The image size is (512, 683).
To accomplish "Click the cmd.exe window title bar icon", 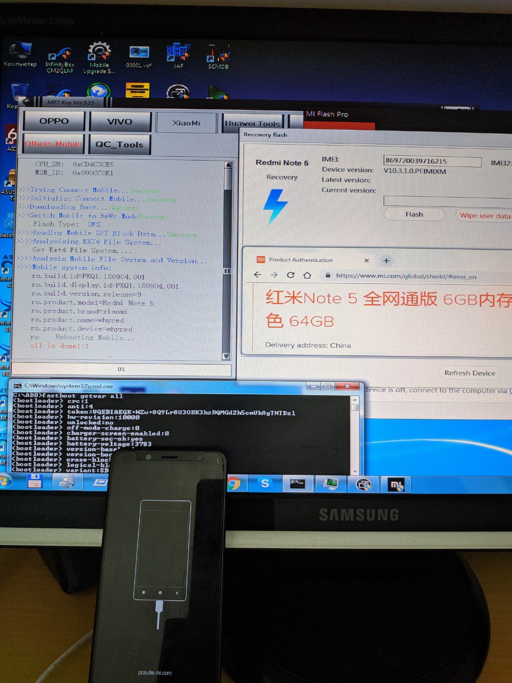I will pos(17,386).
